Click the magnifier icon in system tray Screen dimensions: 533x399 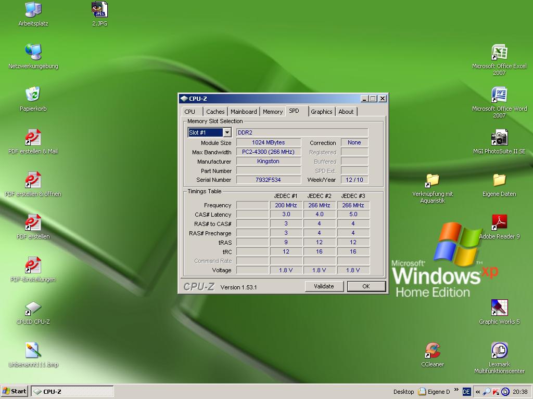point(487,392)
